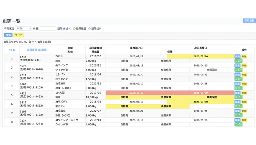The width and height of the screenshot is (256, 145).
Task: Click the yellow 2026/02/10 date cell
Action: (x=200, y=56)
